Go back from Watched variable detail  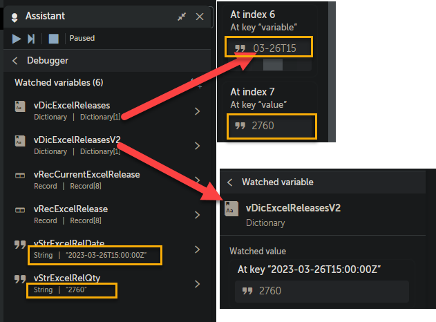(x=229, y=182)
